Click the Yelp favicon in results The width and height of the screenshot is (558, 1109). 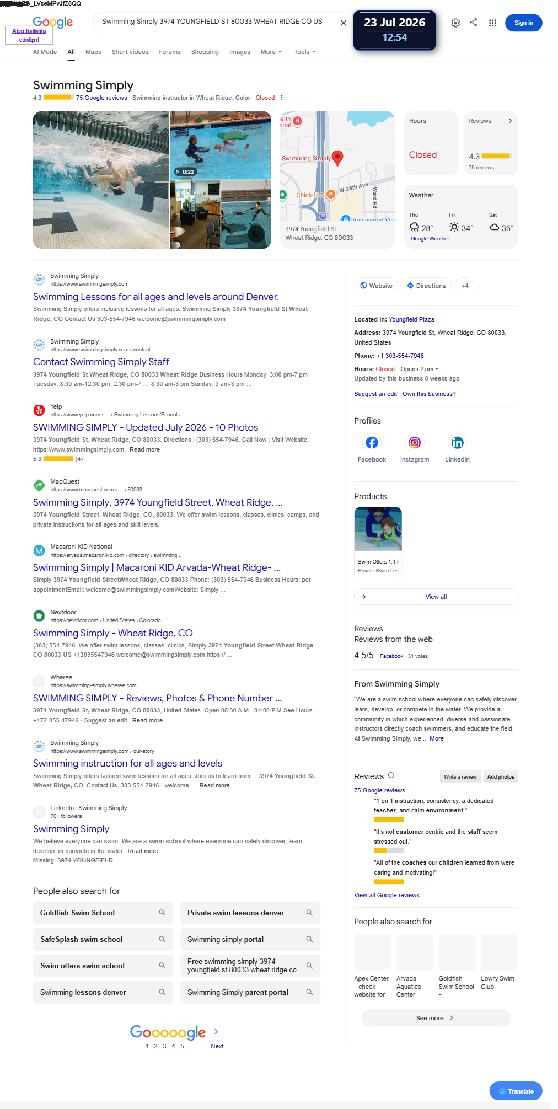pos(39,410)
